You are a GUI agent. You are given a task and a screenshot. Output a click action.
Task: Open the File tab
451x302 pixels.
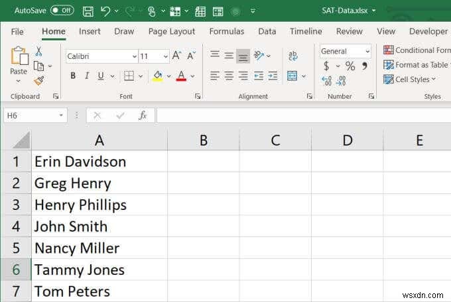point(17,32)
